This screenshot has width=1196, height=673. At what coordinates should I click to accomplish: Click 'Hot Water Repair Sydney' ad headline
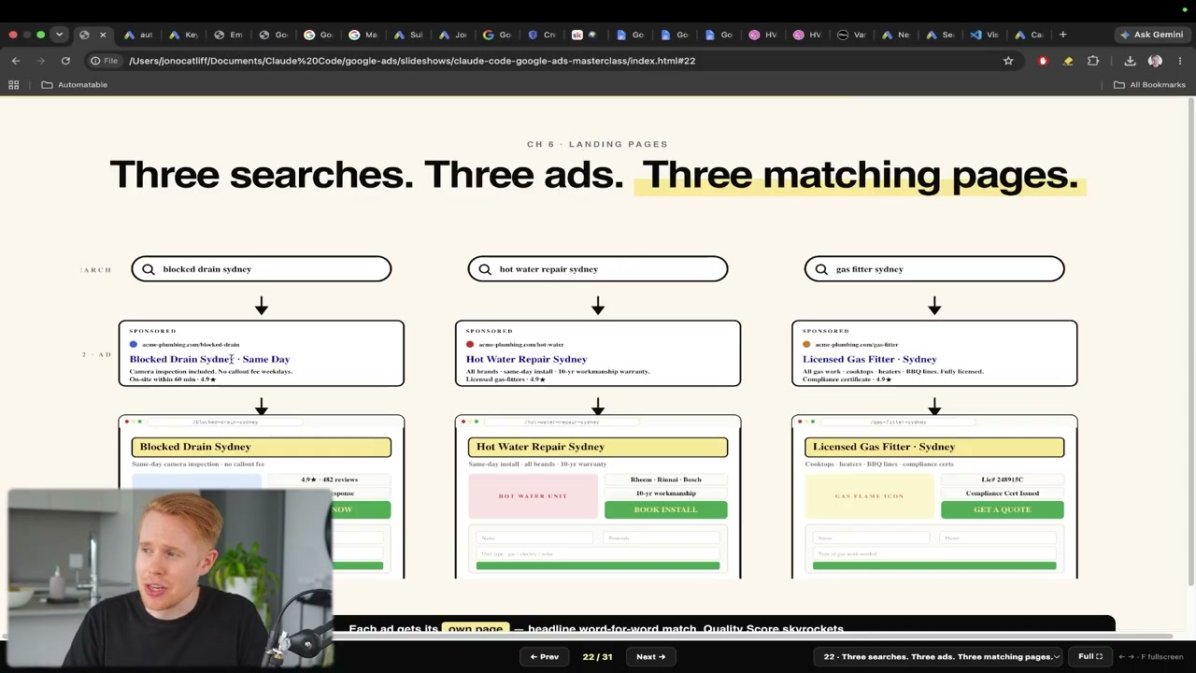tap(526, 359)
